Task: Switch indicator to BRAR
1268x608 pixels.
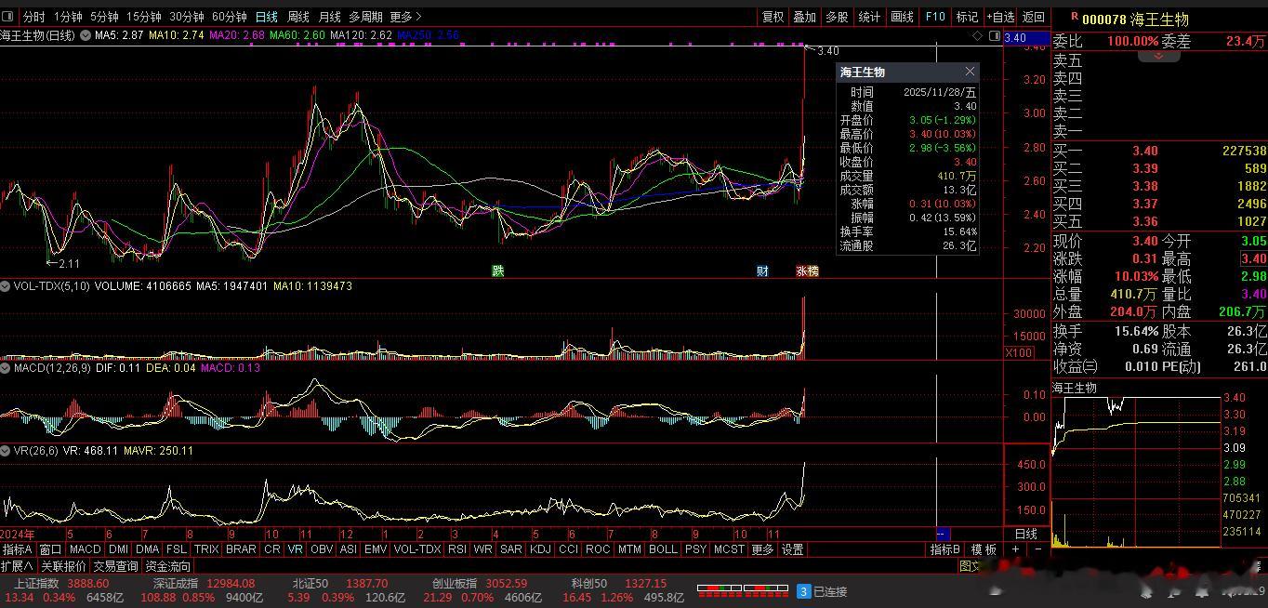Action: [x=241, y=549]
